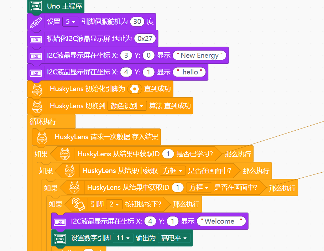Screen dimensions: 324x251
Task: Open the button pin 2 dropdown
Action: [x=114, y=204]
